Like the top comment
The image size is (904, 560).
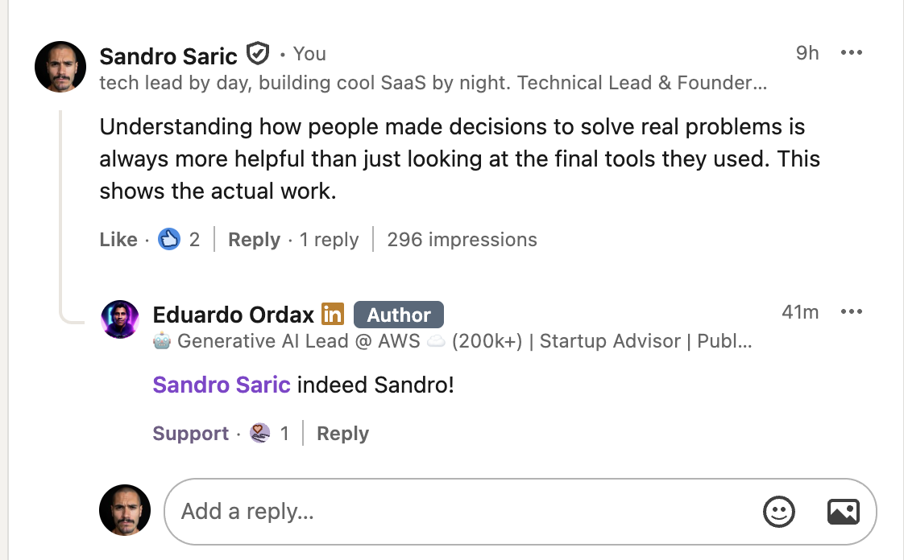click(x=118, y=240)
